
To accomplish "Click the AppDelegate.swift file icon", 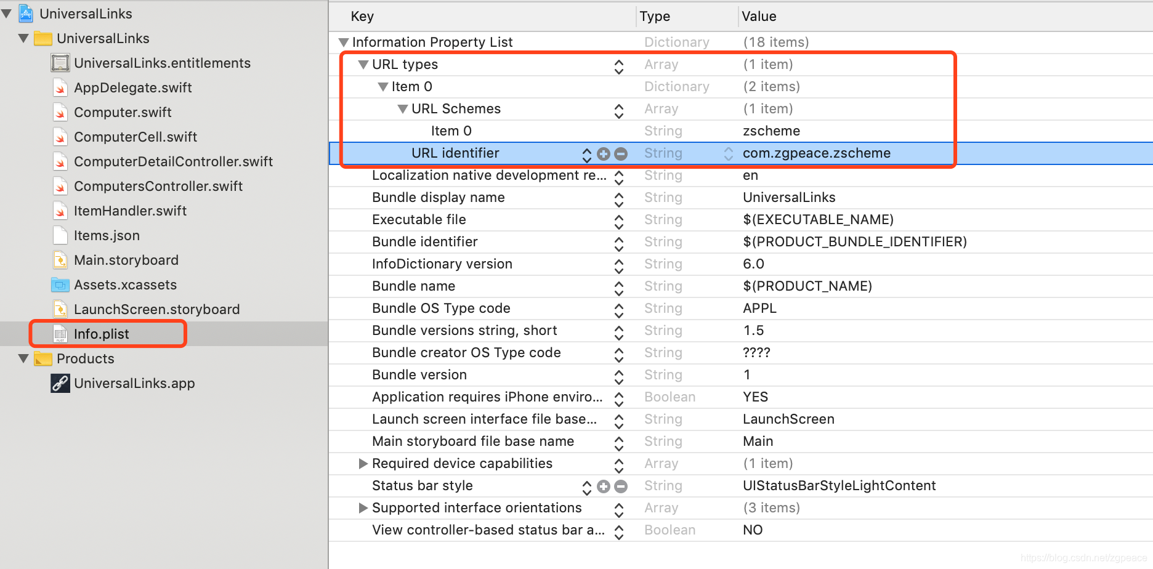I will 60,87.
